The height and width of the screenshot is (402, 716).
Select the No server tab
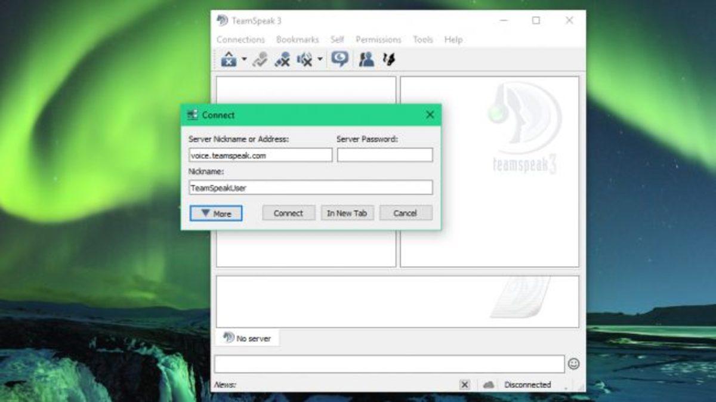tap(247, 338)
